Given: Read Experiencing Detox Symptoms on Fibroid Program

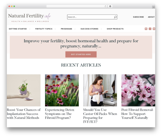Looking at the screenshot, I should pyautogui.click(x=60, y=114).
